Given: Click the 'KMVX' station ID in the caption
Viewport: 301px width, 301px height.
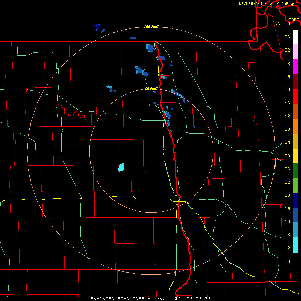Looking at the screenshot, I should 160,299.
